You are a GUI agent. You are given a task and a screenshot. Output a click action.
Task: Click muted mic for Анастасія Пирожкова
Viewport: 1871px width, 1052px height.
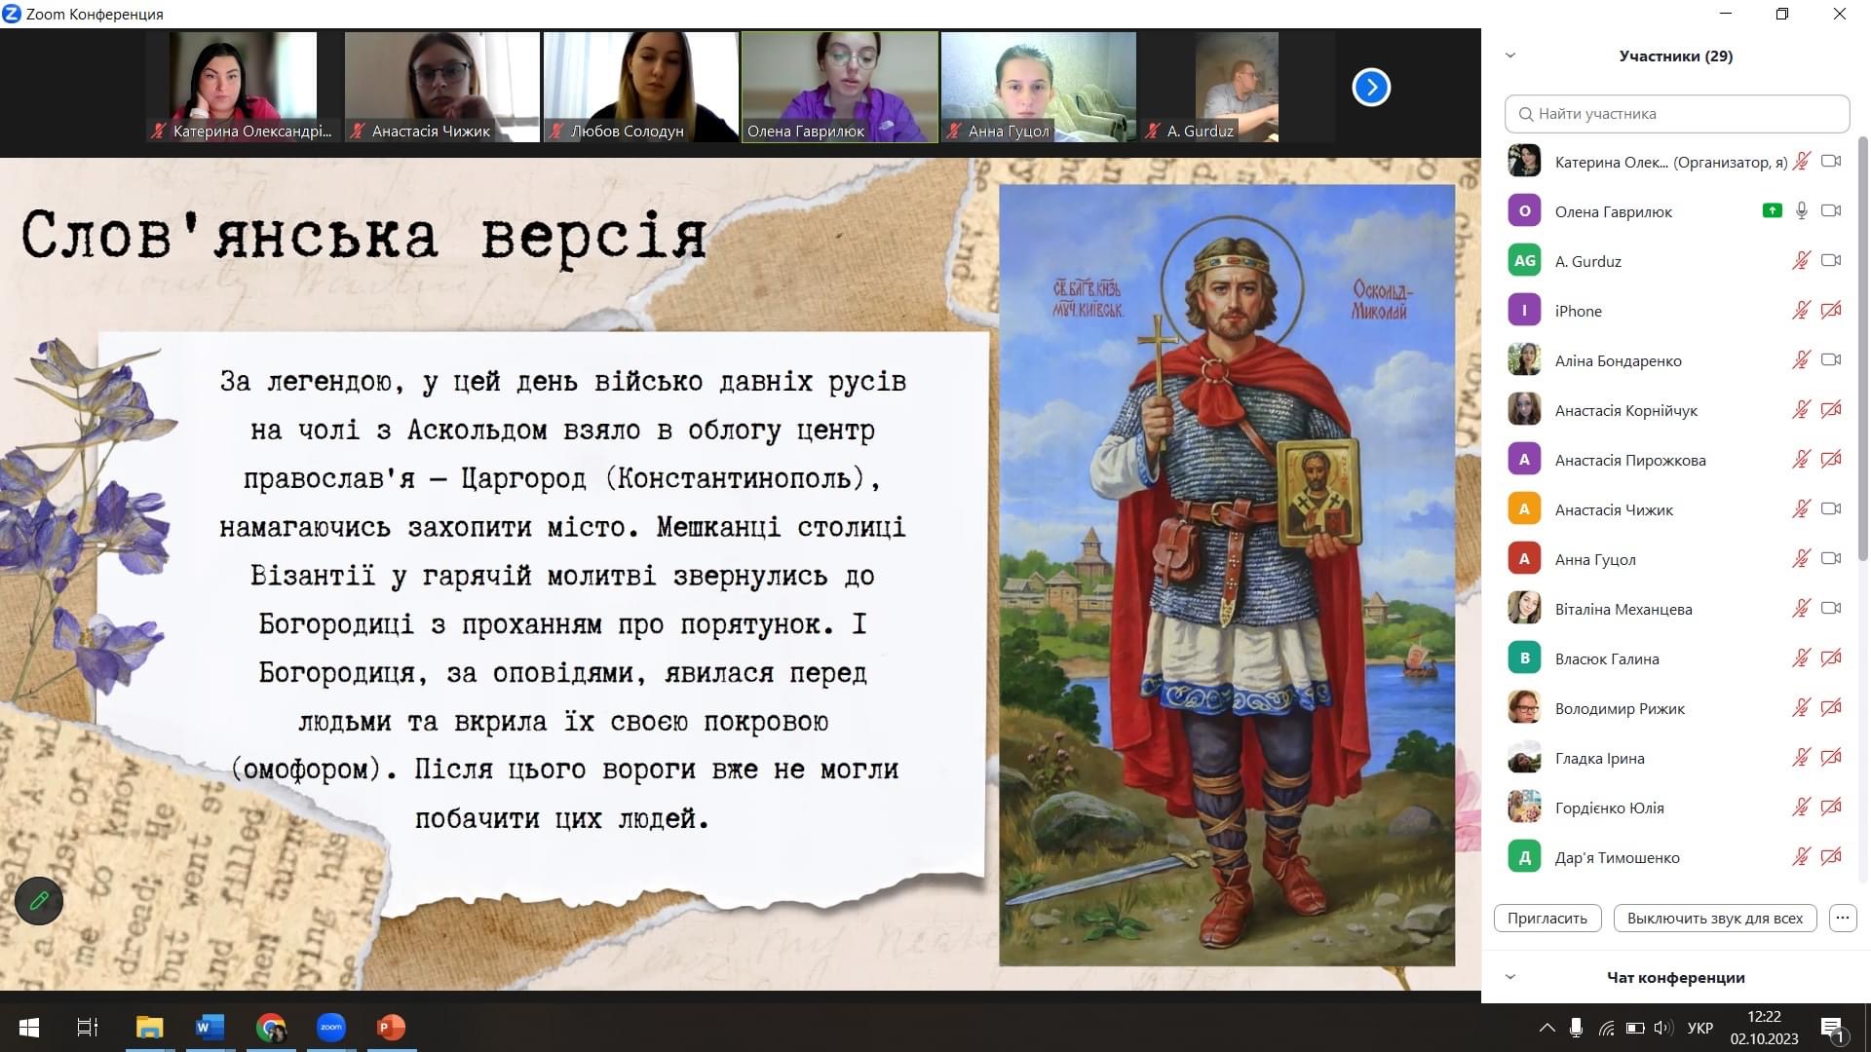click(1802, 459)
